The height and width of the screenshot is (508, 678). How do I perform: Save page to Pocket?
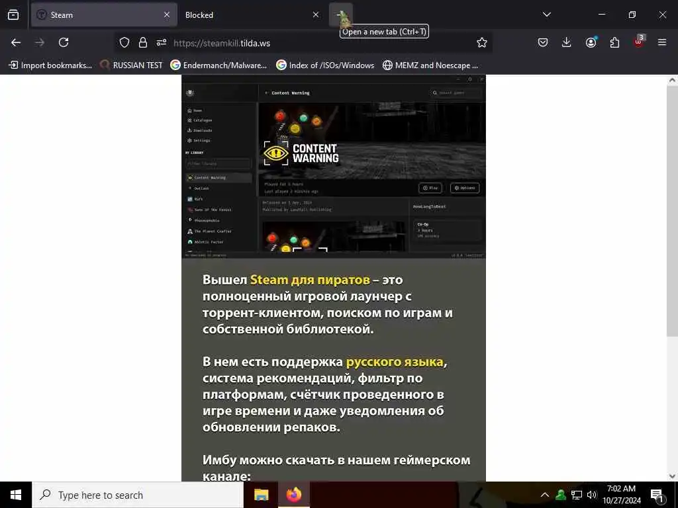tap(543, 42)
